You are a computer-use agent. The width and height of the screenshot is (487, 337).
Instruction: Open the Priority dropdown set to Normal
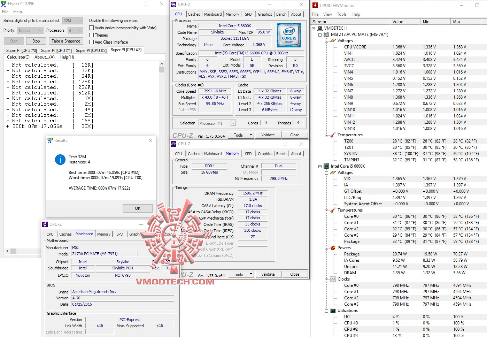(30, 31)
